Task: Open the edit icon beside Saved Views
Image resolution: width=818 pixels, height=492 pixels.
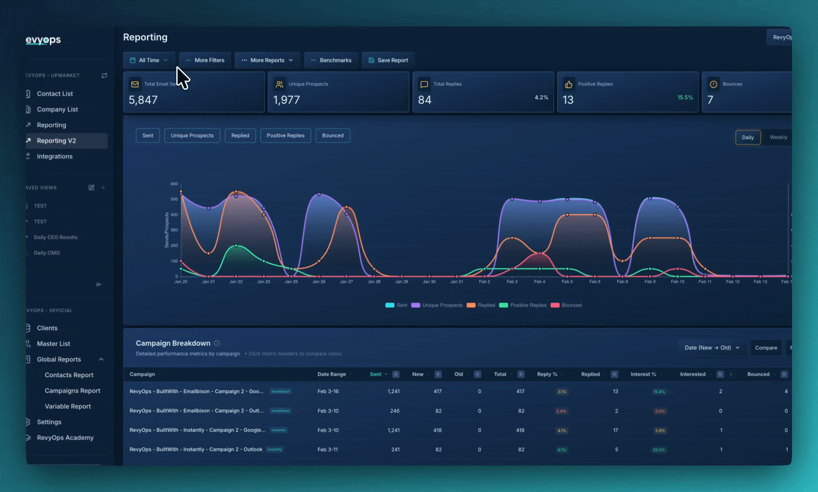Action: pos(91,187)
